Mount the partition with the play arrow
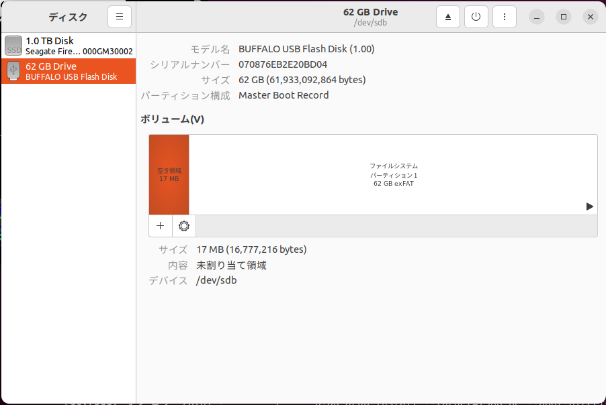The height and width of the screenshot is (405, 606). (x=589, y=207)
